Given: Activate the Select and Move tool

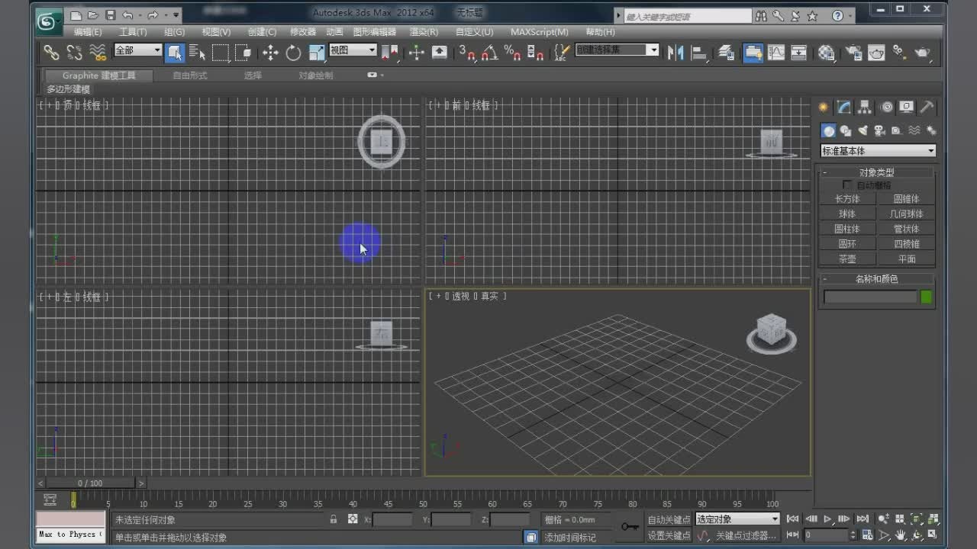Looking at the screenshot, I should pyautogui.click(x=270, y=52).
